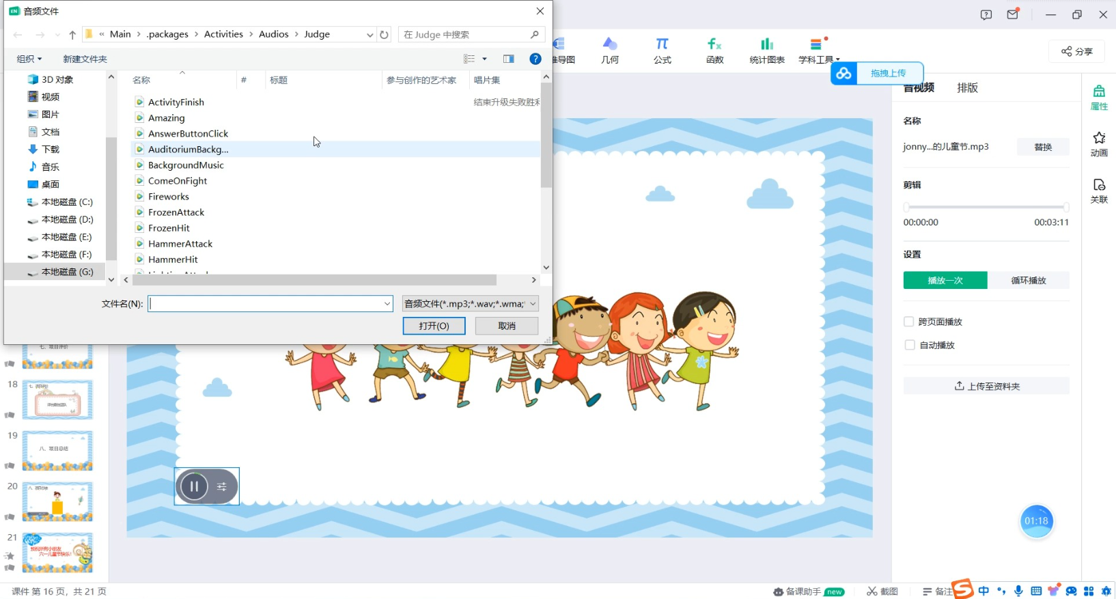1116x599 pixels.
Task: Select slide 21 thumbnail
Action: [57, 553]
